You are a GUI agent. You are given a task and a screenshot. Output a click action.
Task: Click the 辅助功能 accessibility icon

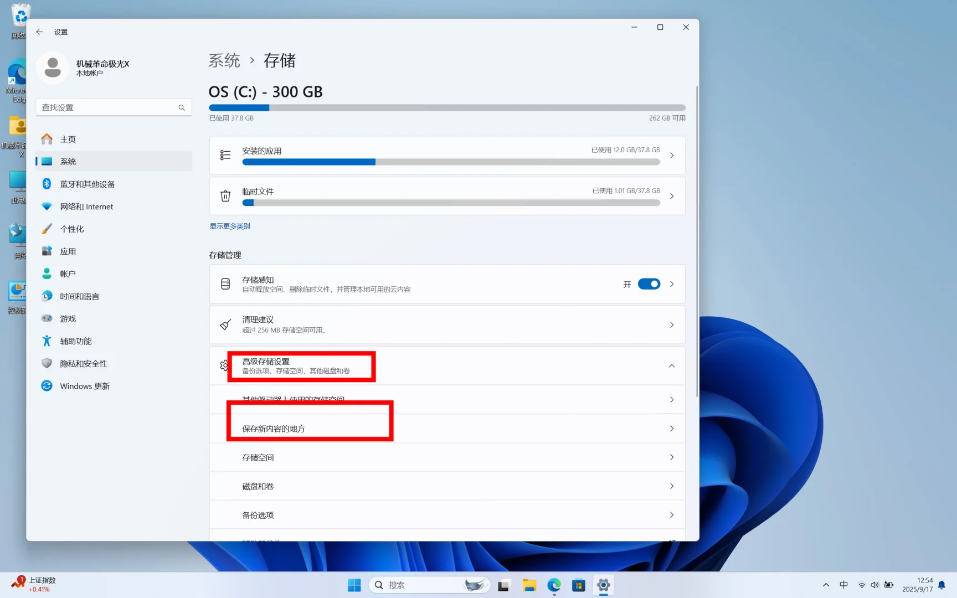point(47,341)
